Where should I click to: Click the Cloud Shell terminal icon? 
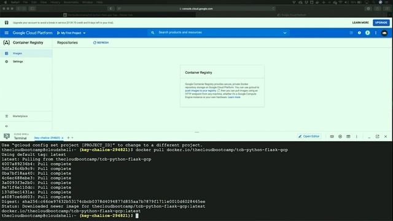click(x=7, y=136)
